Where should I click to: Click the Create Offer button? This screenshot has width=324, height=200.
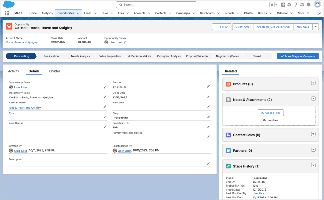[243, 27]
